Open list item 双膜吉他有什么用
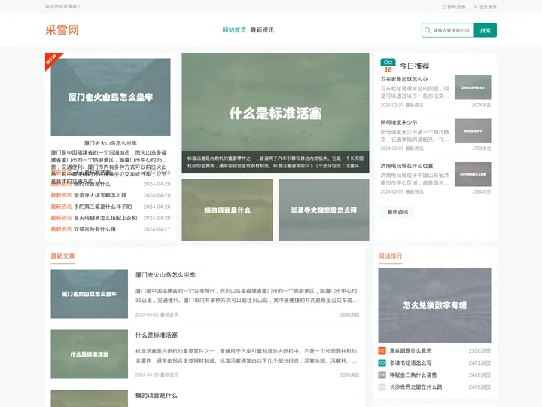The image size is (542, 407). click(95, 229)
